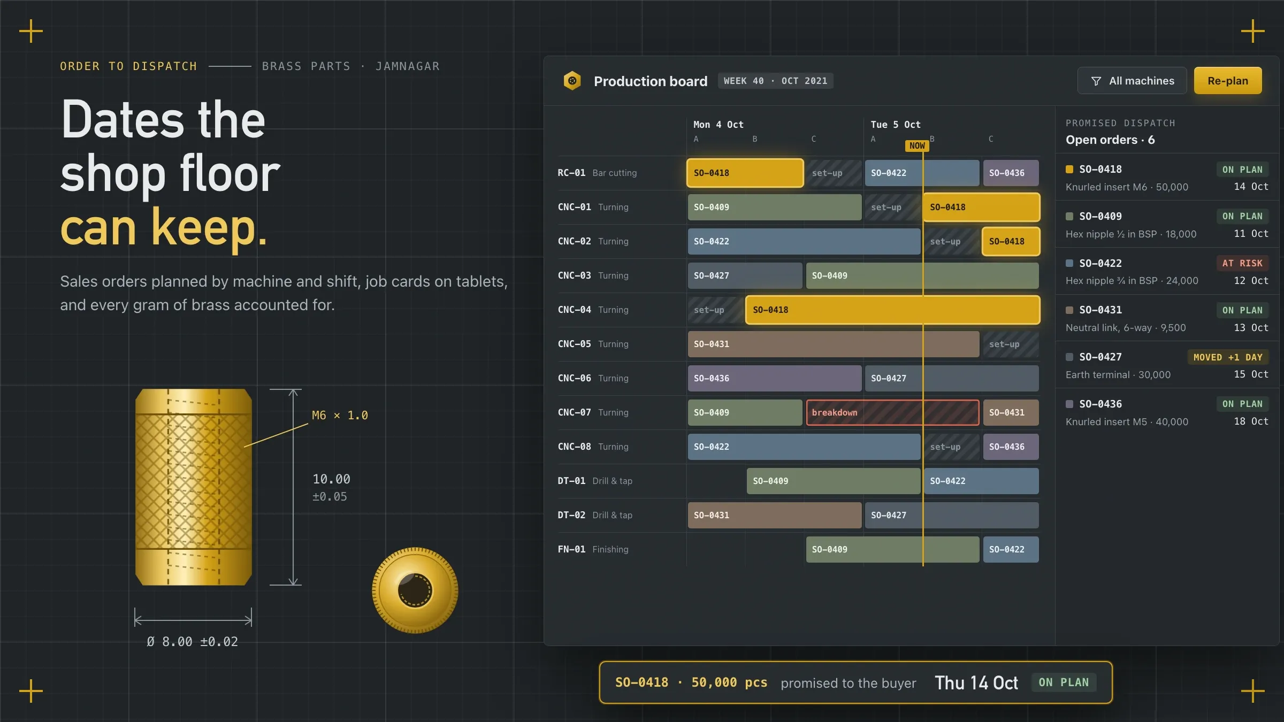Open the All machines filter
The height and width of the screenshot is (722, 1284).
coord(1132,81)
